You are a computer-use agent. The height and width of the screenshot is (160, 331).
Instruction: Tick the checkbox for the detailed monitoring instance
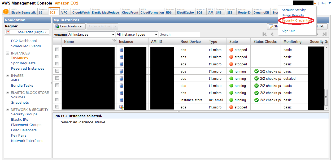point(57,78)
